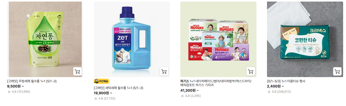The height and width of the screenshot is (106, 346).
Task: Click star rating icon under 19,900원
Action: coord(96,98)
